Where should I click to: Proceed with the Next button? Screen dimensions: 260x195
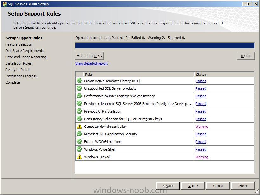coord(193,186)
